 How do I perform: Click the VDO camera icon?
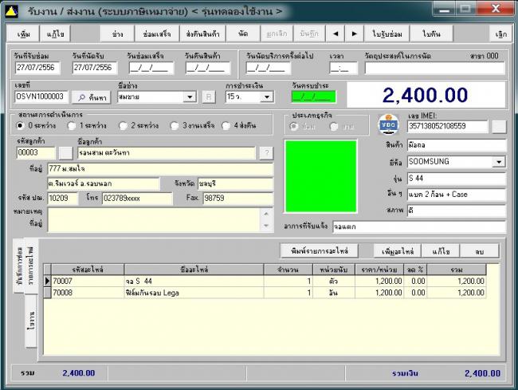tap(388, 126)
